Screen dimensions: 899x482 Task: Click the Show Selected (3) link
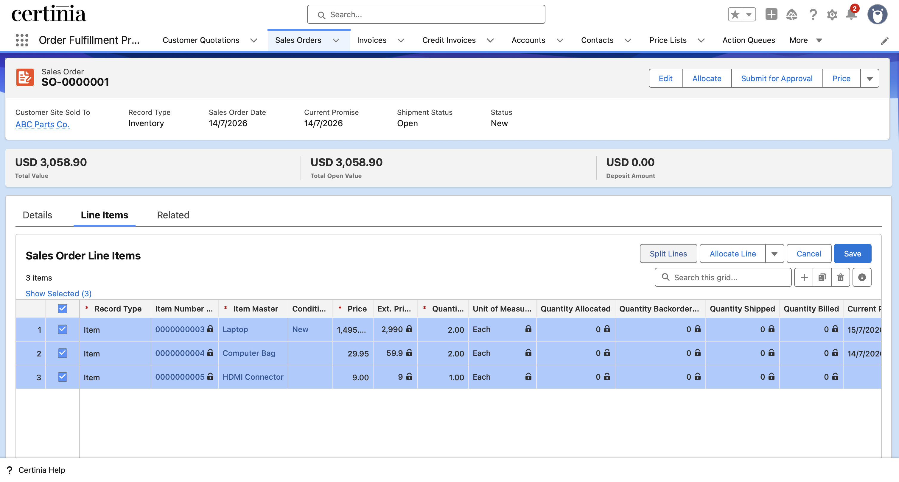[x=59, y=293]
